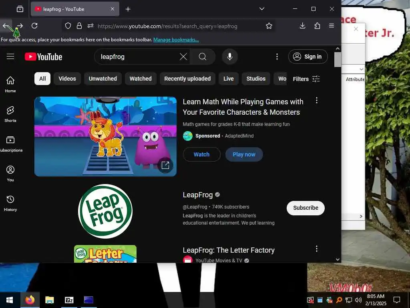Image resolution: width=410 pixels, height=308 pixels.
Task: Click the page scrollbar up arrow
Action: [338, 49]
